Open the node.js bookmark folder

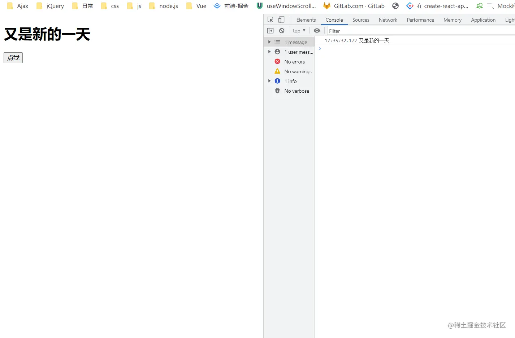(x=164, y=6)
